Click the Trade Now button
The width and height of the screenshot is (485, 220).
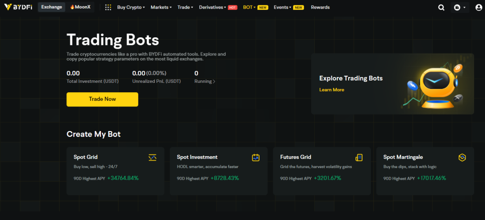pos(102,99)
